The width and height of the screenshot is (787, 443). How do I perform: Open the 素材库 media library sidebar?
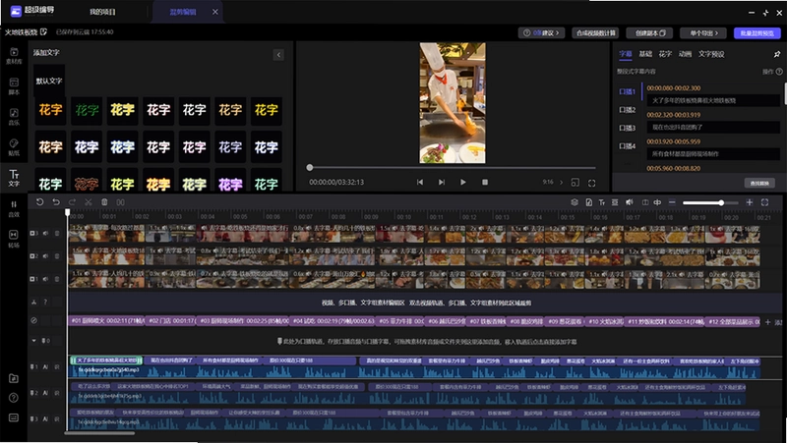point(14,55)
